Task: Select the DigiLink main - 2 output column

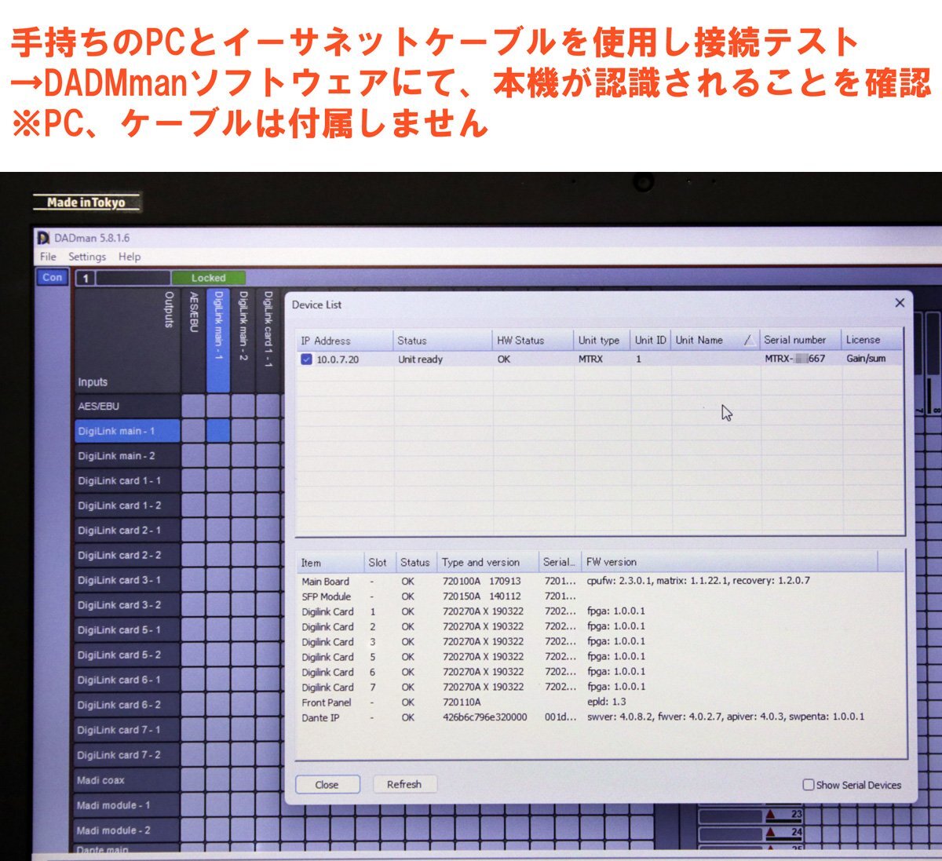Action: (x=243, y=341)
